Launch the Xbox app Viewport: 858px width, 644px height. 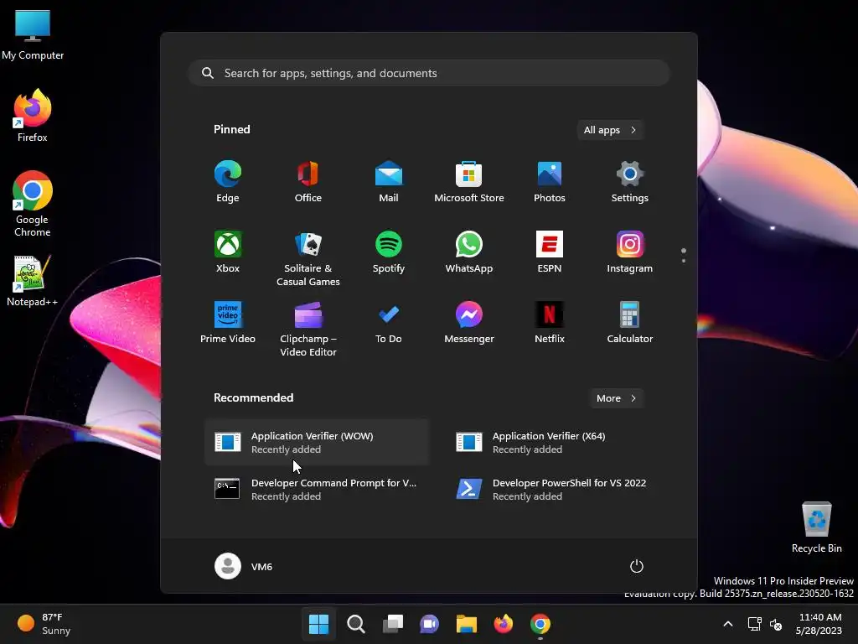228,252
